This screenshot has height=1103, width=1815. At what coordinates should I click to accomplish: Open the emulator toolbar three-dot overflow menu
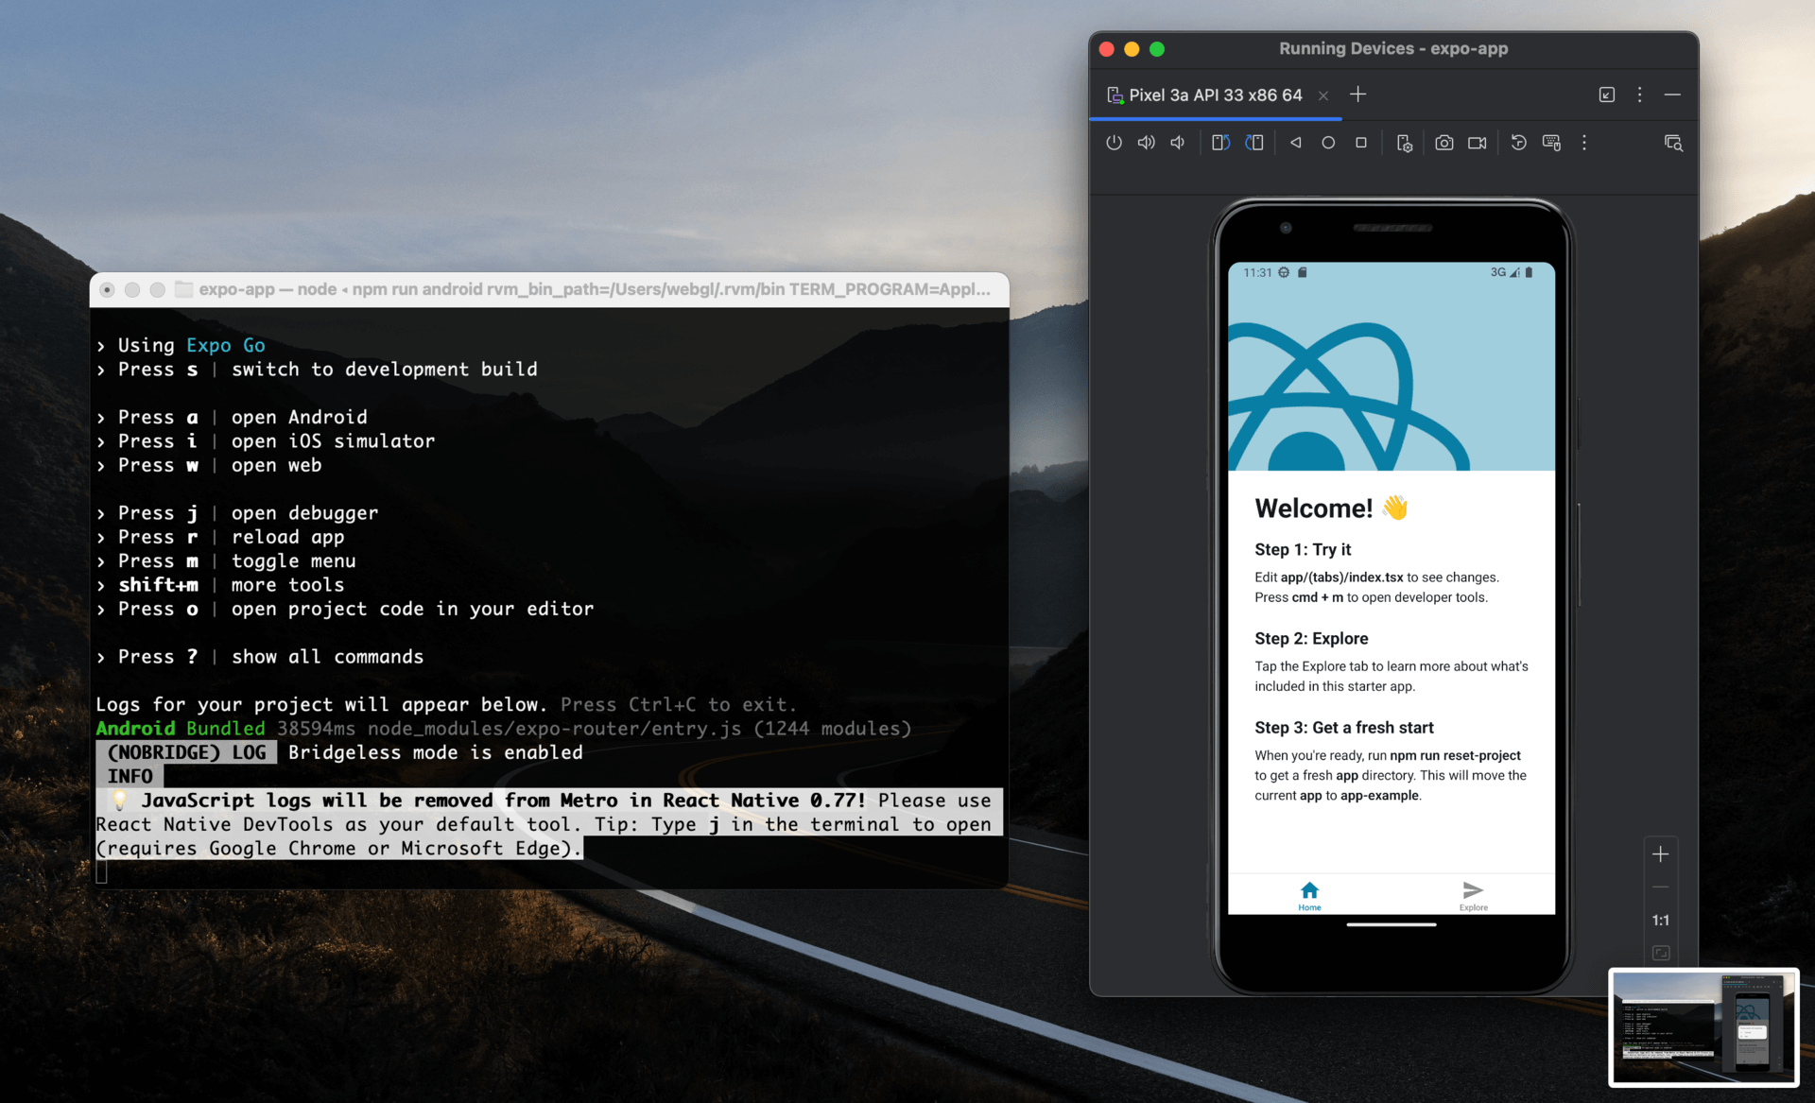click(1584, 143)
